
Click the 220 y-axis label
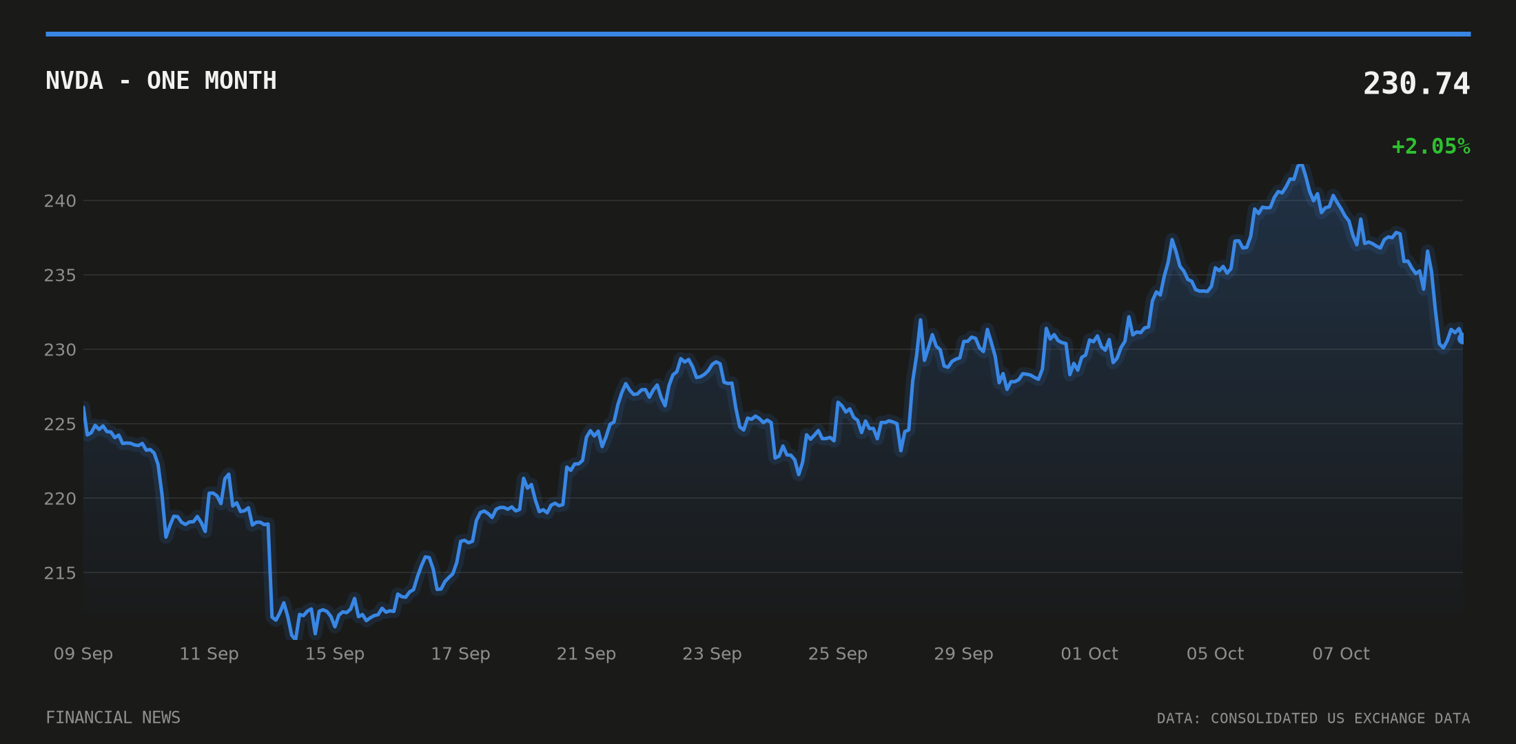pyautogui.click(x=60, y=499)
